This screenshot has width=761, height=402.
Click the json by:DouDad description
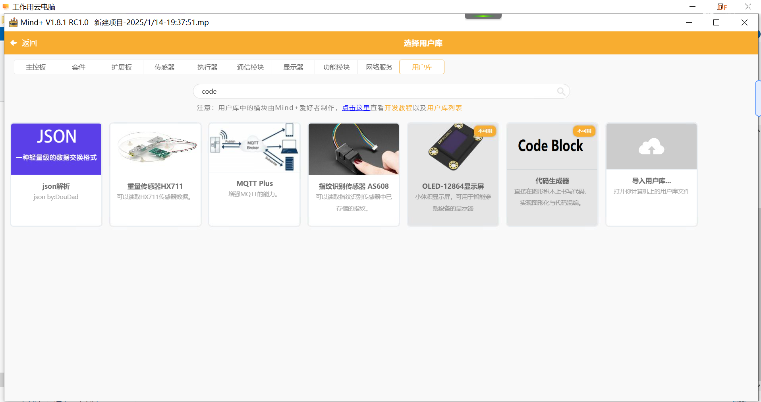pyautogui.click(x=56, y=197)
